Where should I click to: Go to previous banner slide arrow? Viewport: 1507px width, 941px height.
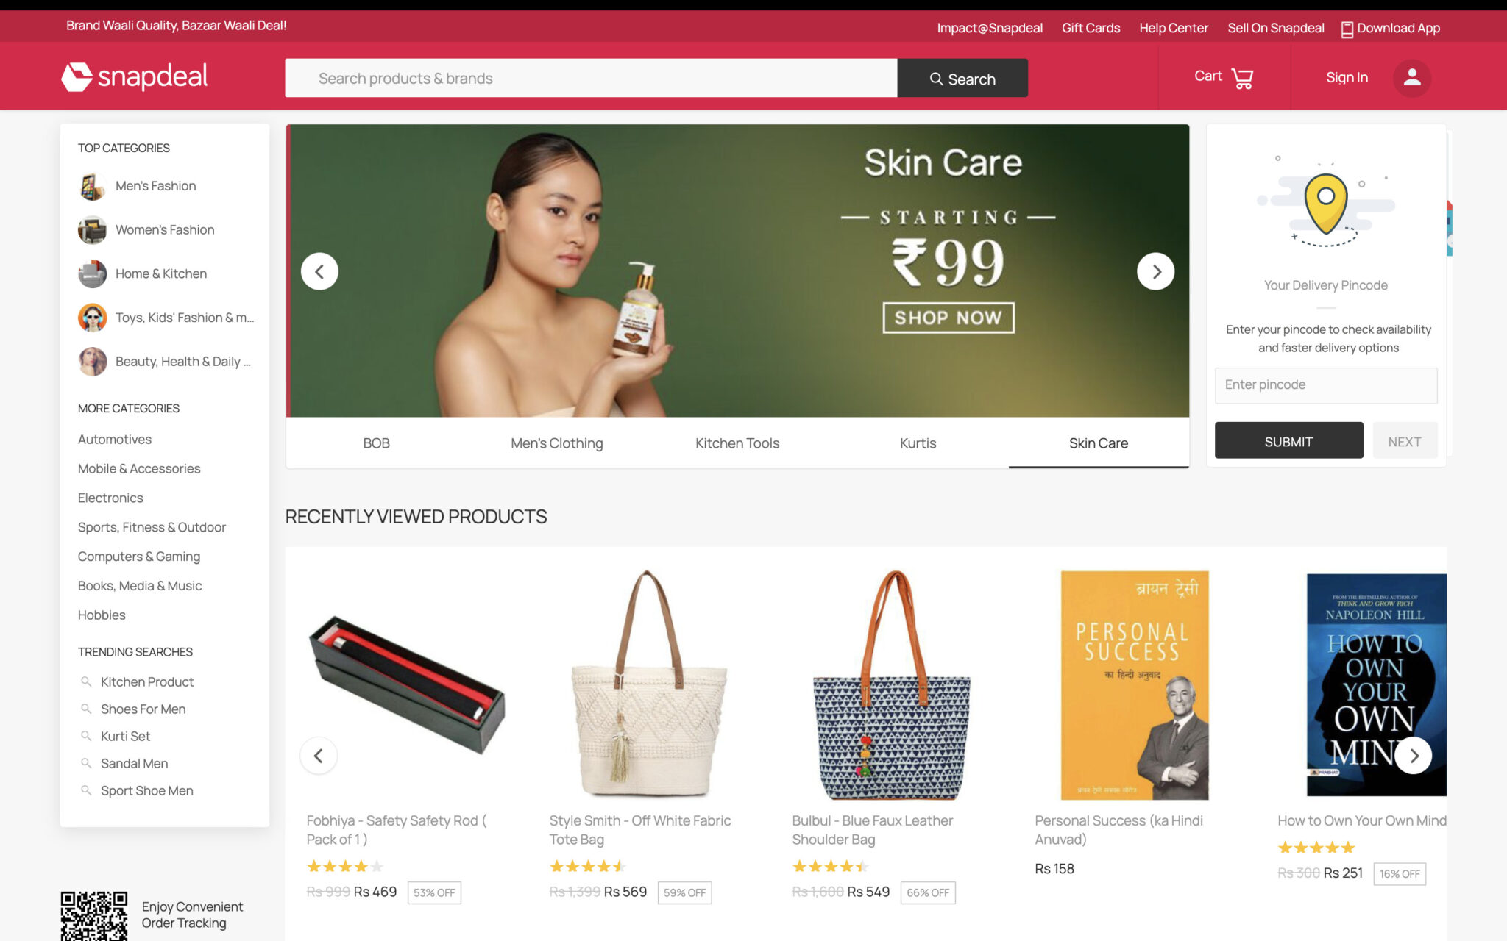coord(319,271)
